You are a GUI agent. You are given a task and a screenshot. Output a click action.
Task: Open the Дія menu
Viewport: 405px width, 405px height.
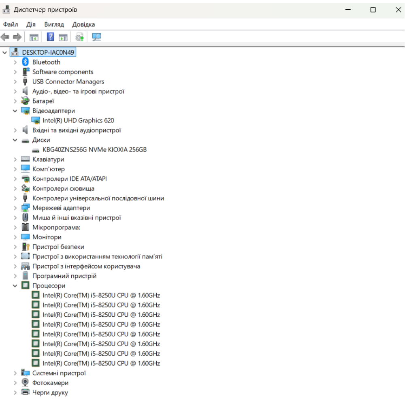[x=31, y=24]
